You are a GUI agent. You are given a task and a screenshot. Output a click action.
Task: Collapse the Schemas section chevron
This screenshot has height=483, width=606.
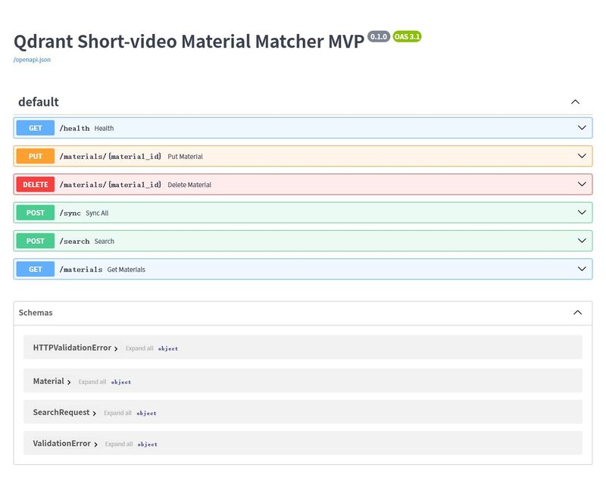click(577, 313)
